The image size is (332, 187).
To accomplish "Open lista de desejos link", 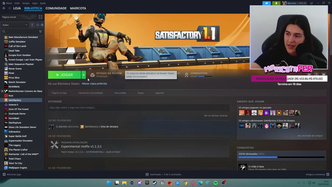I will [x=109, y=126].
